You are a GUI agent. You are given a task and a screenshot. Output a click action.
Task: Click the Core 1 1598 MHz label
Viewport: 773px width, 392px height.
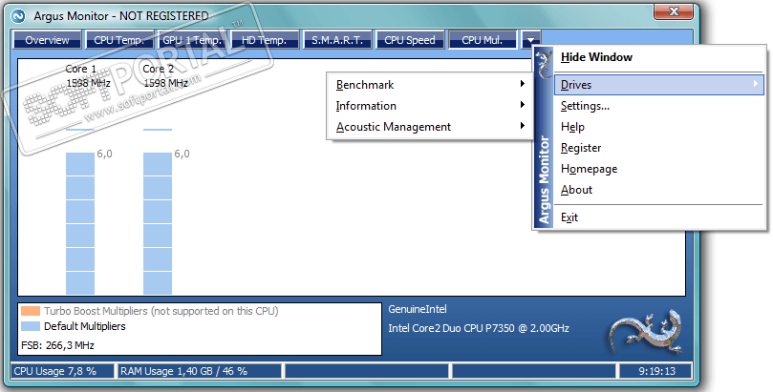click(88, 83)
